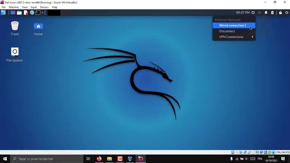Viewport: 290px width, 163px height.
Task: Open the Windows volume tray icon
Action: (x=246, y=159)
